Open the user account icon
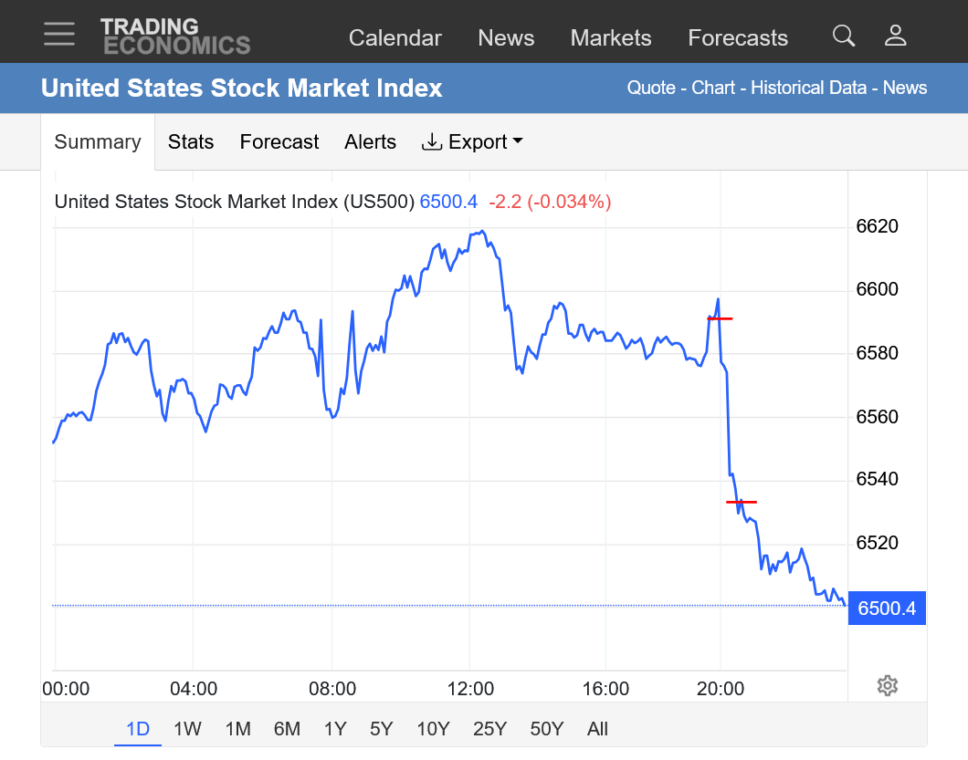The image size is (968, 760). [x=895, y=36]
